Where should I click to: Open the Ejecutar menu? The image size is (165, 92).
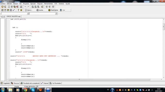coord(33,4)
